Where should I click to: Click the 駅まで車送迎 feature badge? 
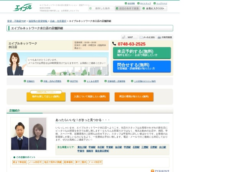tap(20, 162)
